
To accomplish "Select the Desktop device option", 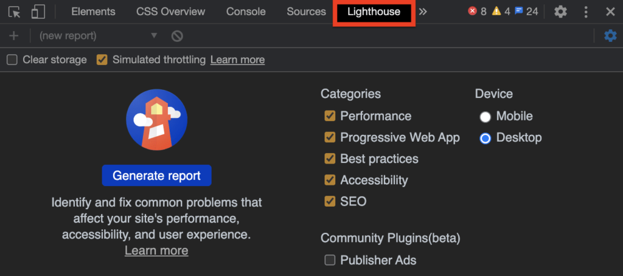I will pos(485,138).
